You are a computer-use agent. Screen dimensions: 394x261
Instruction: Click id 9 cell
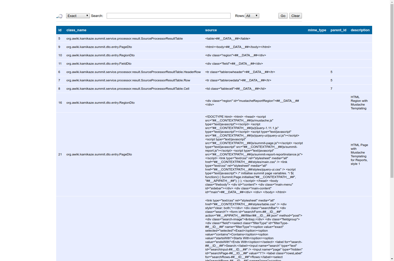(59, 47)
